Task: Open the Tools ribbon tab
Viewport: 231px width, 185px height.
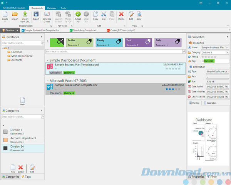Action: 63,8
